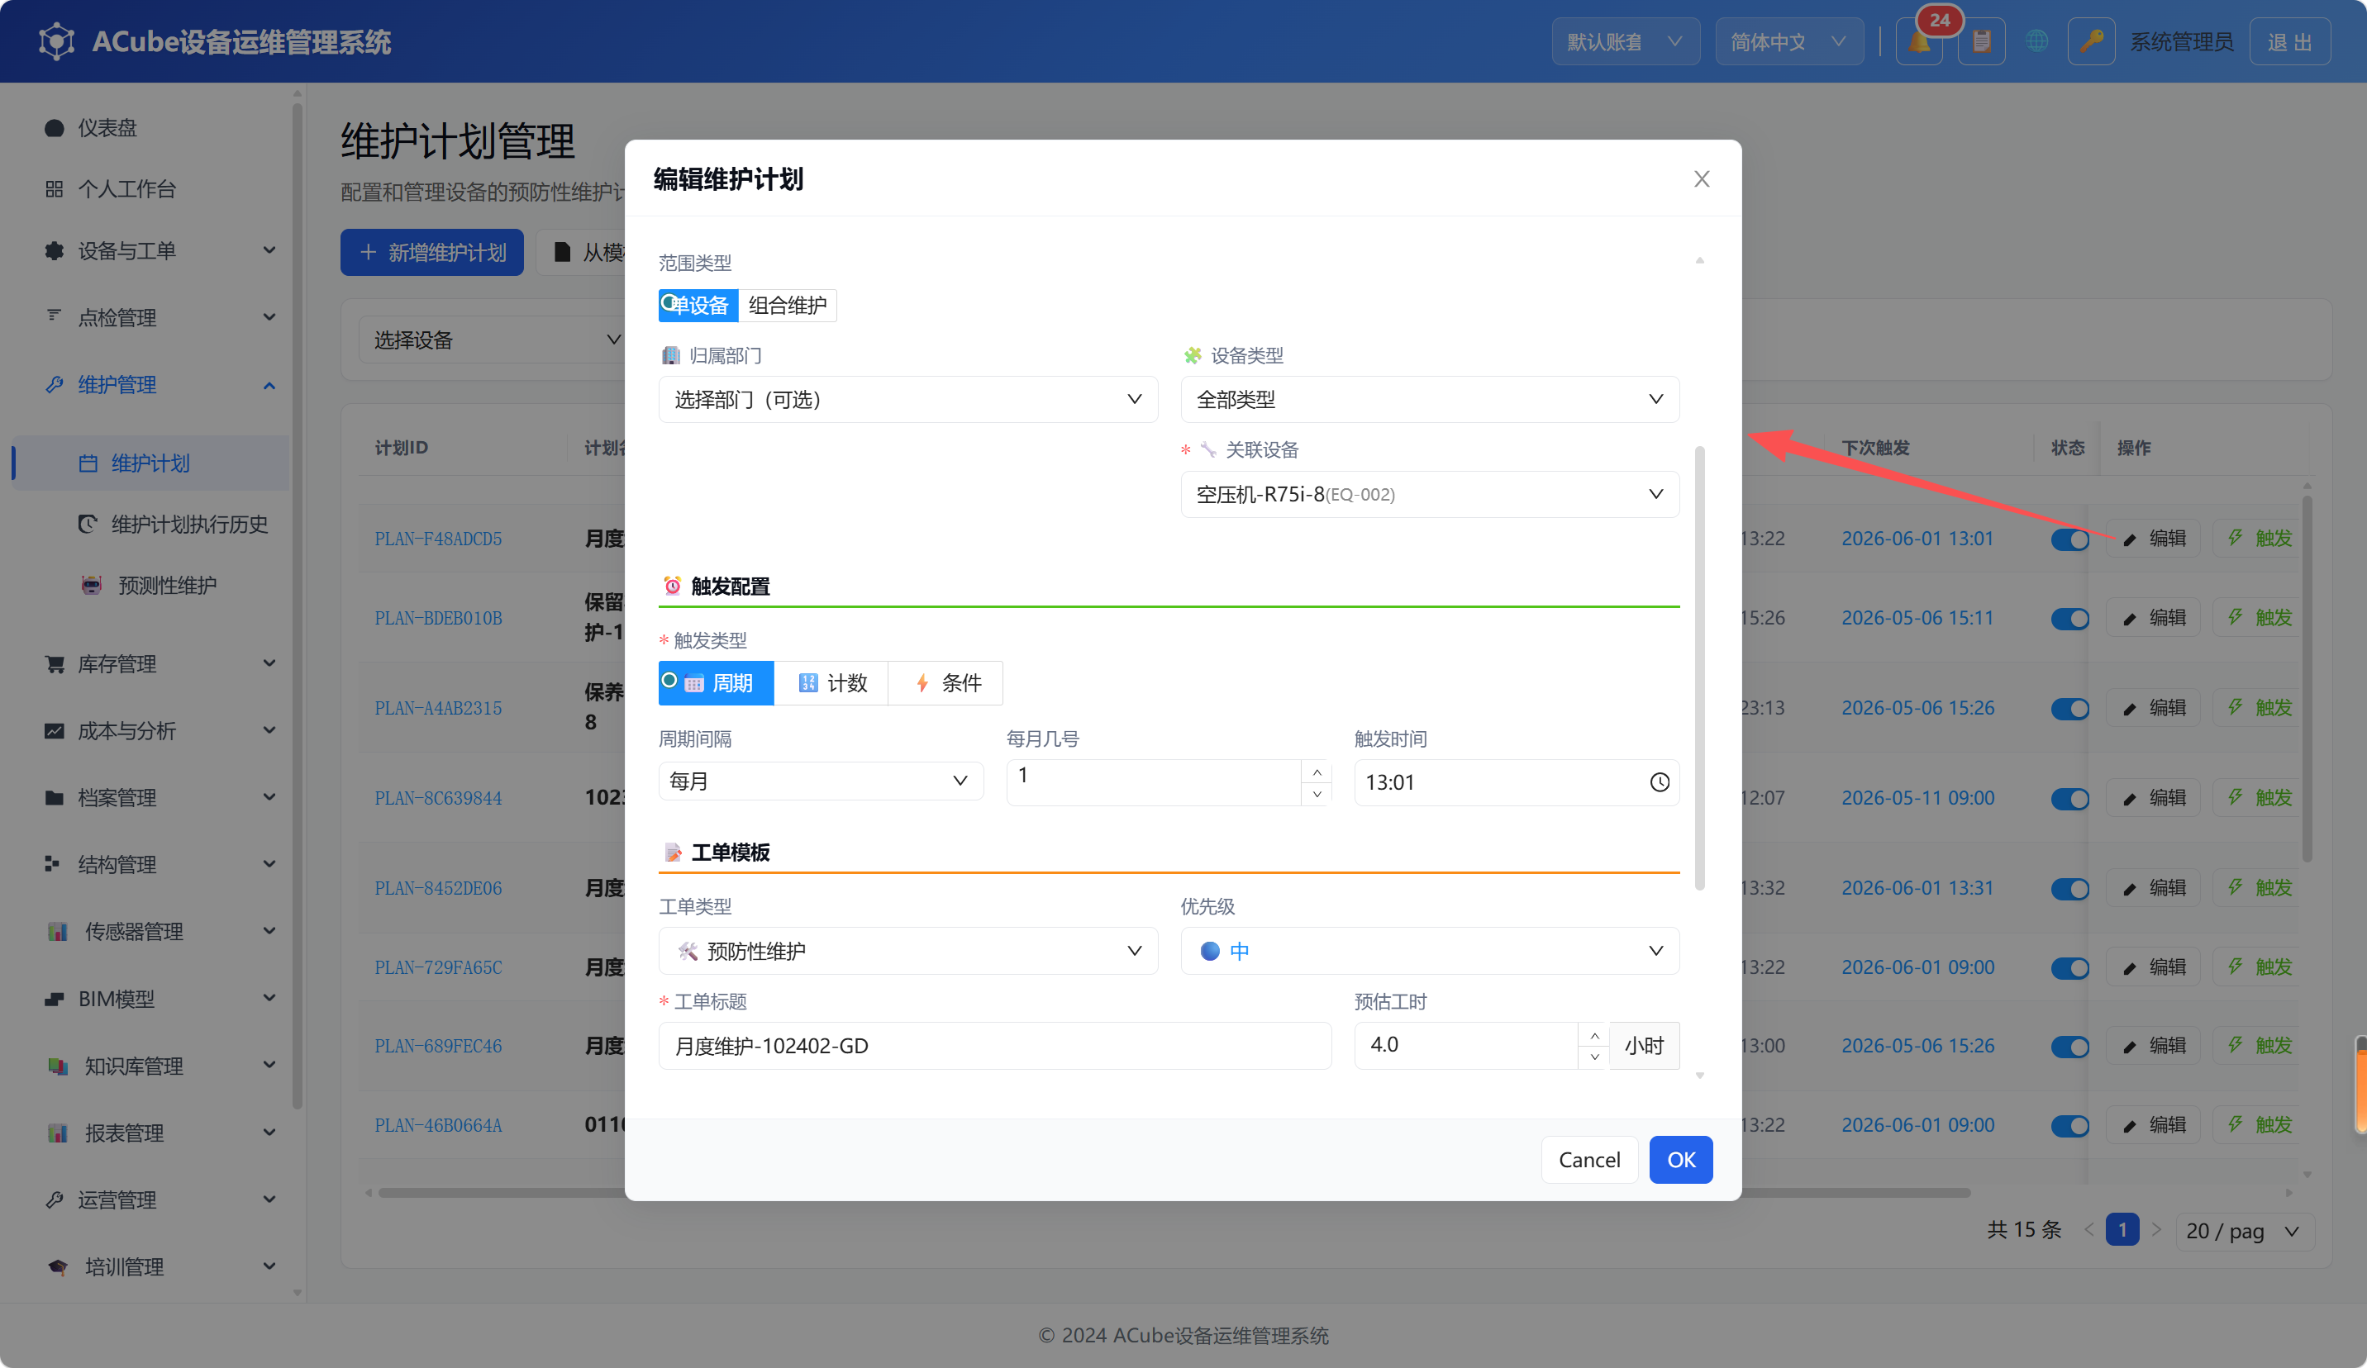This screenshot has height=1368, width=2367.
Task: Expand the sensor management menu
Action: tap(150, 931)
